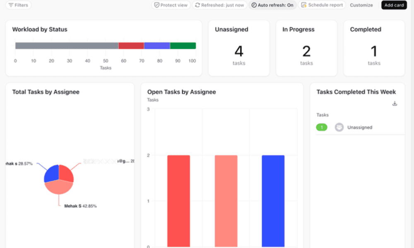This screenshot has width=414, height=248.
Task: Open the In Progress tasks card
Action: 306,48
